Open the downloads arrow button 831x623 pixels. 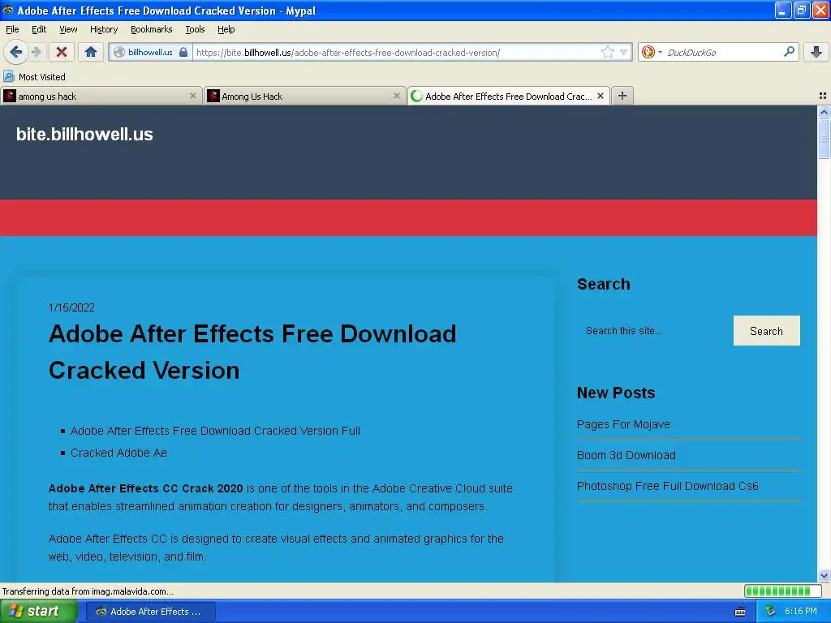(x=816, y=52)
